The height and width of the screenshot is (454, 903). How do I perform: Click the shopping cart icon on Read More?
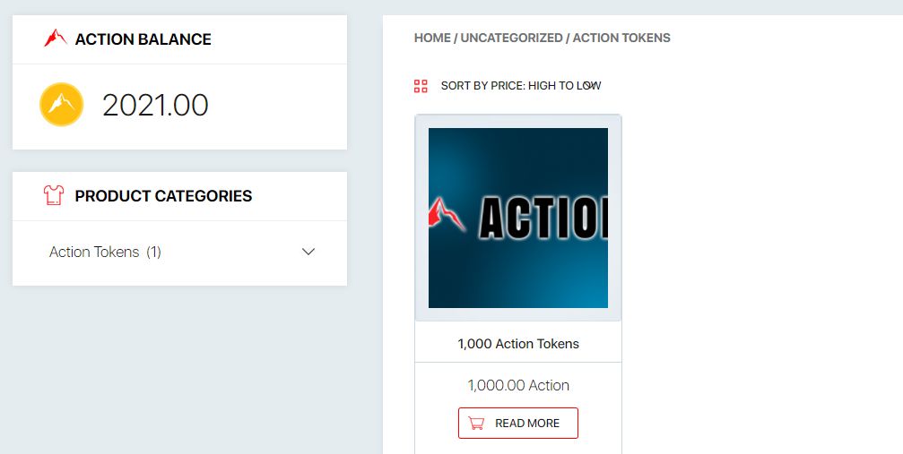477,424
